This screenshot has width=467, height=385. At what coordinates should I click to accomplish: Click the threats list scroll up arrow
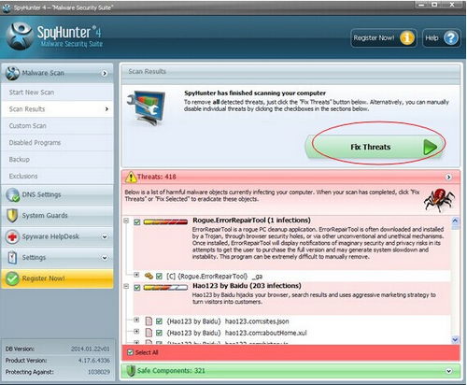[455, 221]
